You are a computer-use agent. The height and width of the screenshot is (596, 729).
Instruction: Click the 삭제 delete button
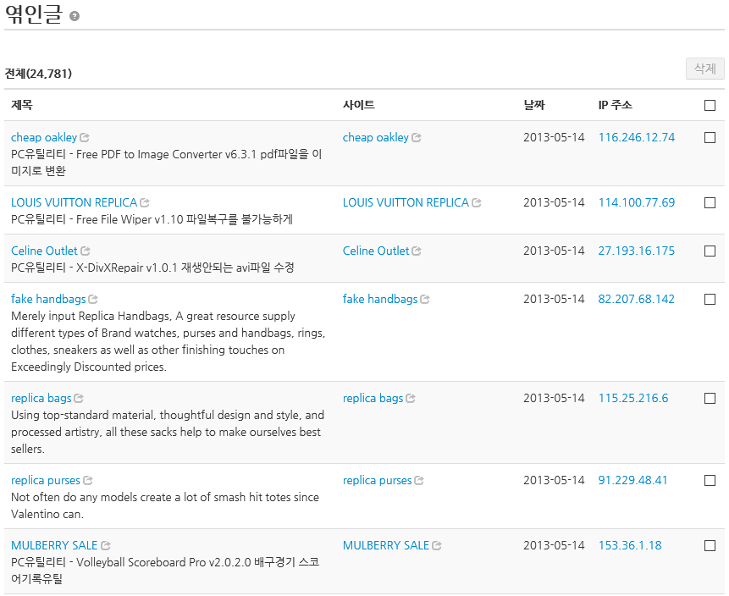point(704,69)
